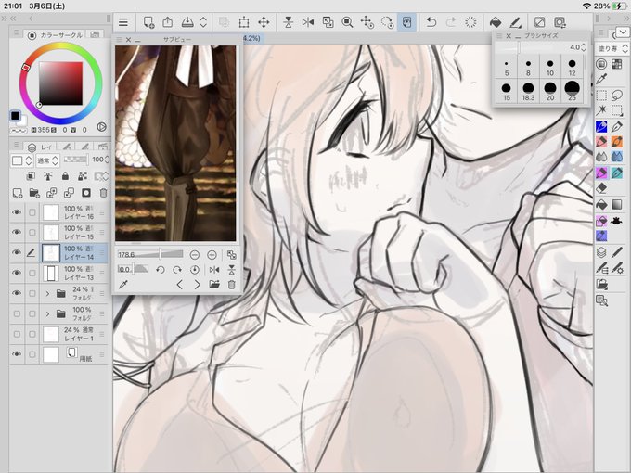Select the black main color swatch
This screenshot has height=473, width=631.
pyautogui.click(x=15, y=116)
